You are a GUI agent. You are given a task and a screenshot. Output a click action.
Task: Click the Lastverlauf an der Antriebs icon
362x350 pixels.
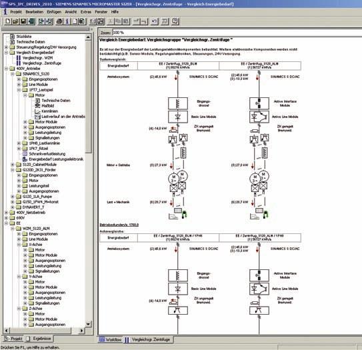[37, 117]
